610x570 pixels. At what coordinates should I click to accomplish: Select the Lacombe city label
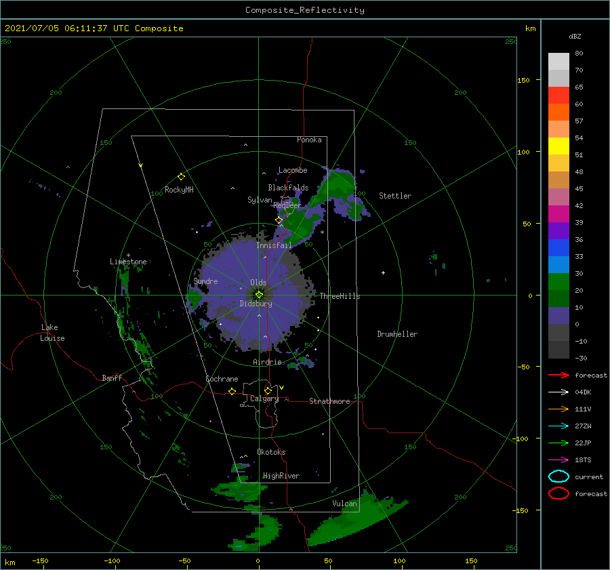(x=293, y=170)
